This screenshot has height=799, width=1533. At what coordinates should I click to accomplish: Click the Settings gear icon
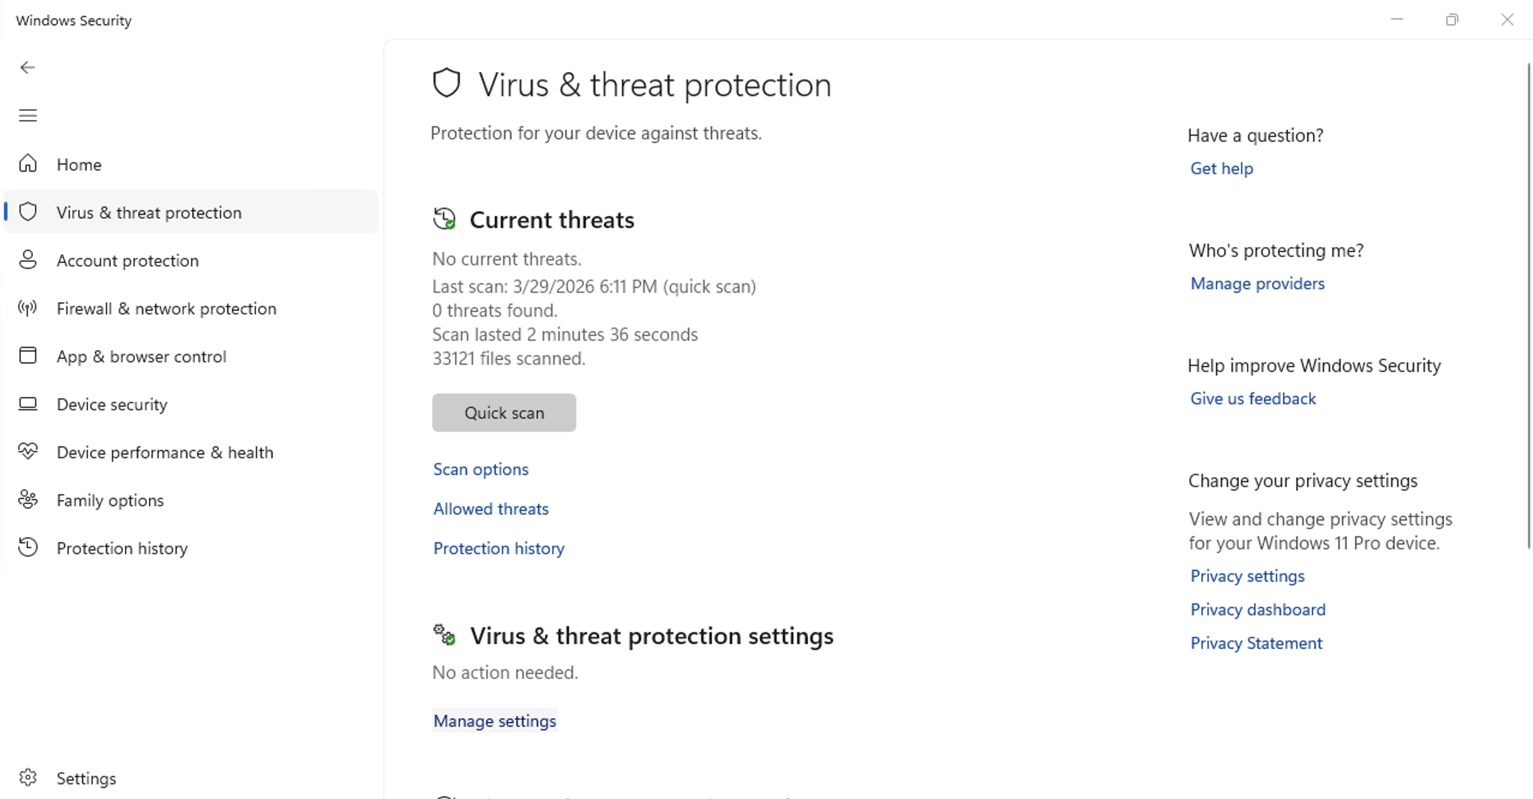tap(28, 777)
